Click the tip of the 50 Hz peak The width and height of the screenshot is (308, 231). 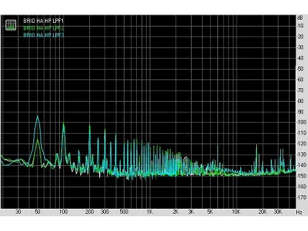(x=38, y=116)
